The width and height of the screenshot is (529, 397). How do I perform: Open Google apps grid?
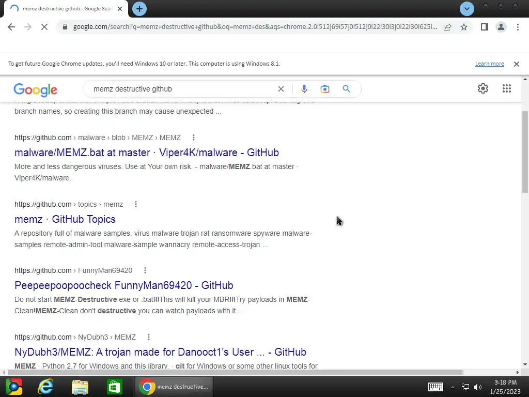506,88
